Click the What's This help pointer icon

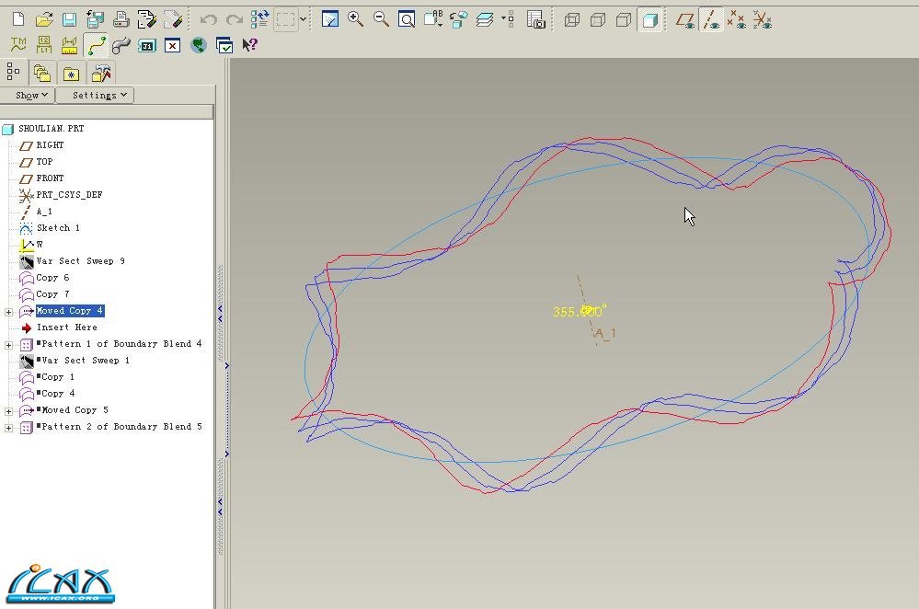tap(249, 45)
